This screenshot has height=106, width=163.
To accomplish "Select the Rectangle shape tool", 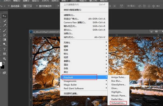I will click(x=5, y=54).
